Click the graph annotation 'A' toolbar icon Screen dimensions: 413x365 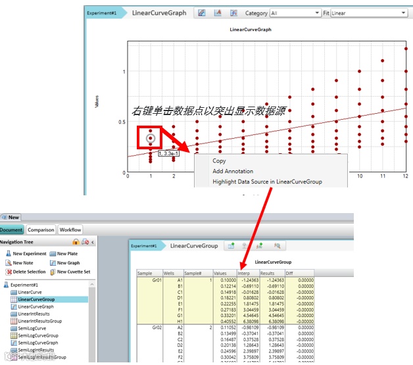[x=218, y=12]
